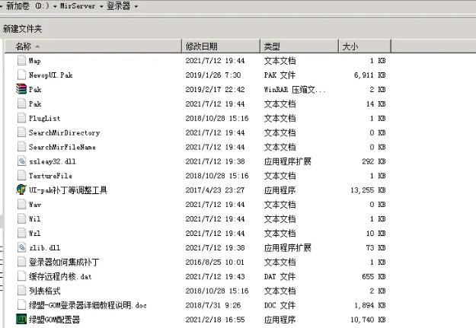Click the sort arrow on 名称 column
476x328 pixels.
37,46
